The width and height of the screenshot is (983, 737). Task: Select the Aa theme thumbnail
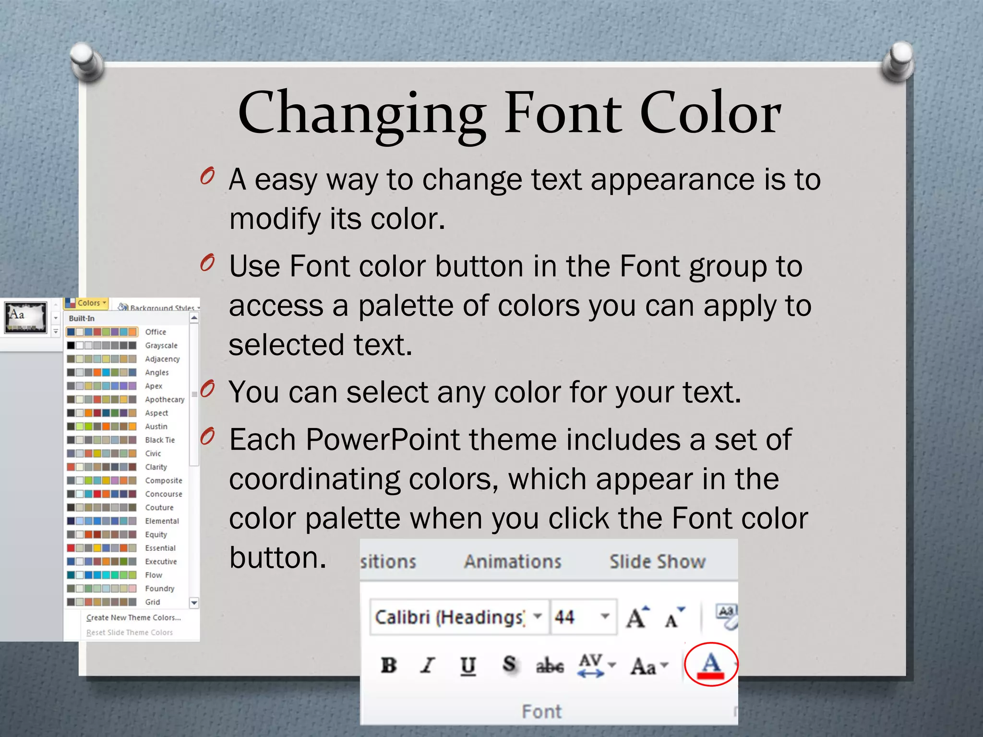tap(26, 317)
